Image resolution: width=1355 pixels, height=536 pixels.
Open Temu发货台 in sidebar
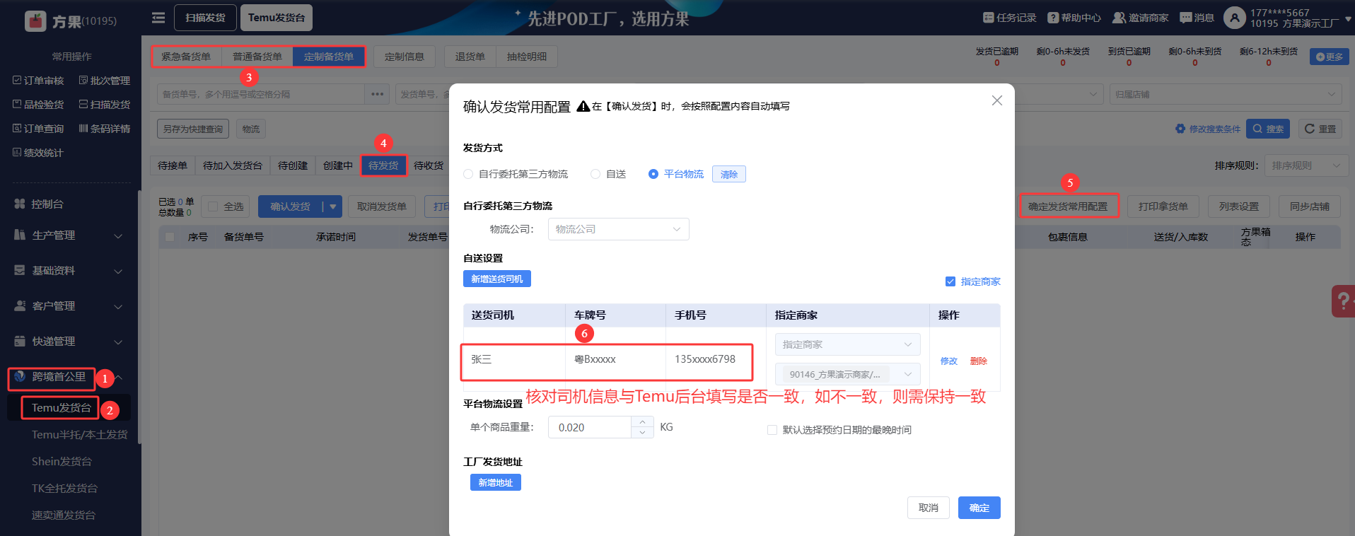pos(61,408)
